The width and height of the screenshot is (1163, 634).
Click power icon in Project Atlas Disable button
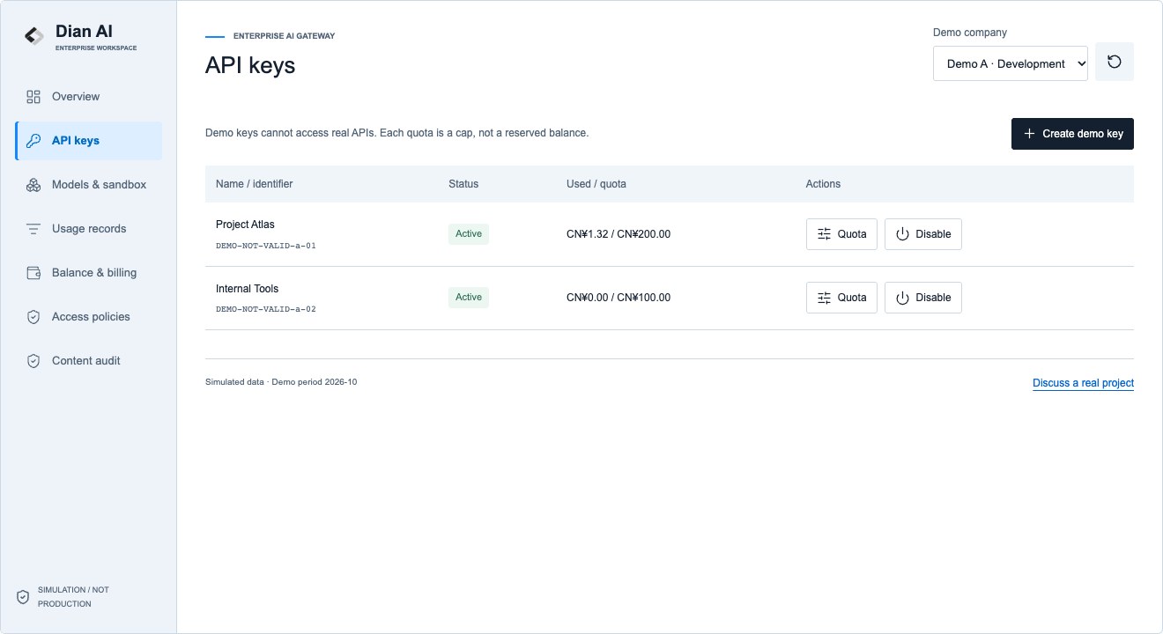pyautogui.click(x=902, y=234)
